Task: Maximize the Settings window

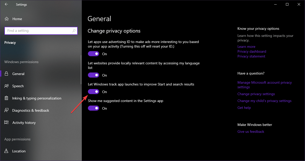Action: pos(287,4)
